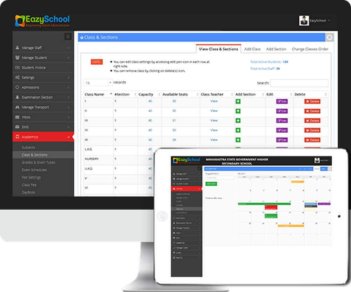Click the green Add Event button on tablet
The image size is (351, 292).
click(x=211, y=184)
